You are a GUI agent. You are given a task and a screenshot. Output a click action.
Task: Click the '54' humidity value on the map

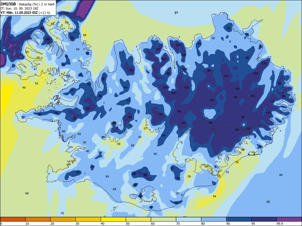[214, 196]
